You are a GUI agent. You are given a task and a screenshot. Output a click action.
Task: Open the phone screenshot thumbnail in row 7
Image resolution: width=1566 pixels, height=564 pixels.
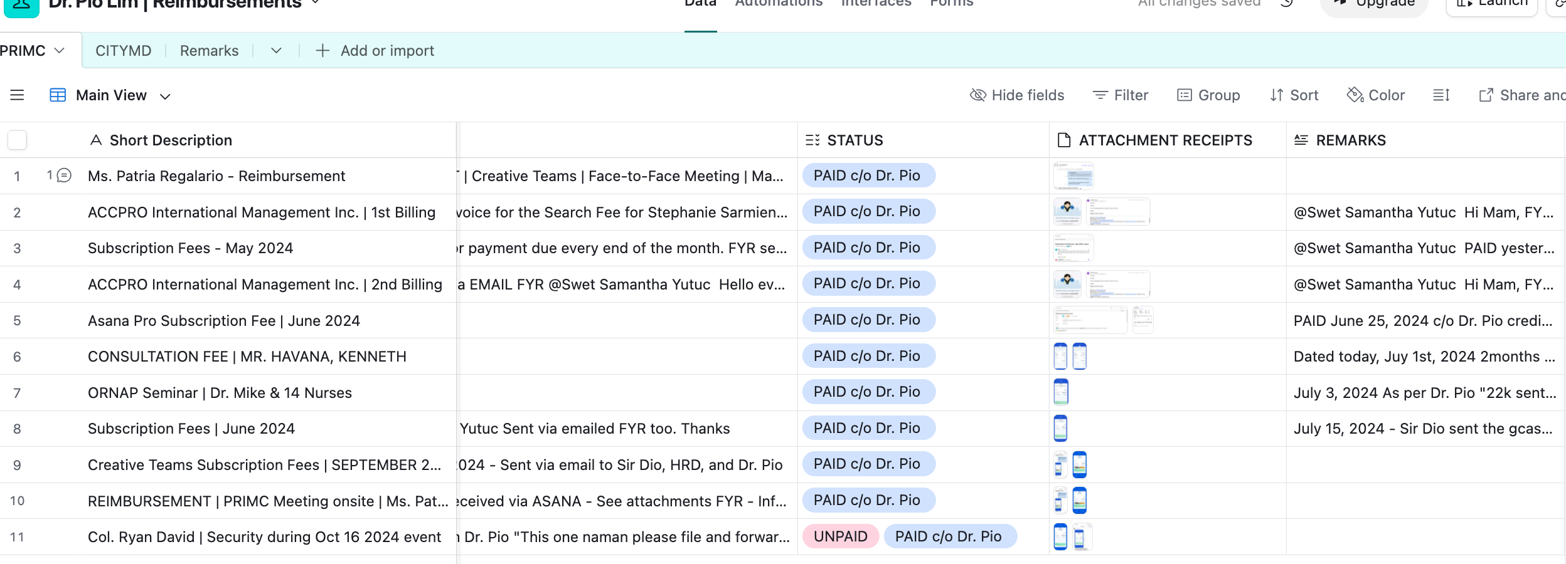click(1061, 392)
